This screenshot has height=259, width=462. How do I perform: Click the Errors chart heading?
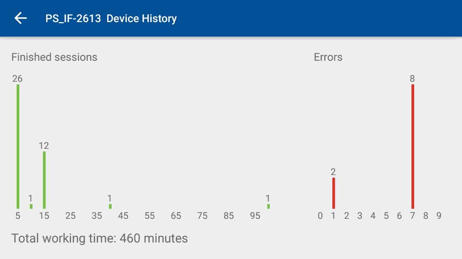point(328,57)
